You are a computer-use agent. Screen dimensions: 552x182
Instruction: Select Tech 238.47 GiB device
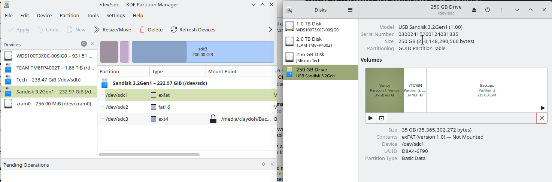(49, 80)
